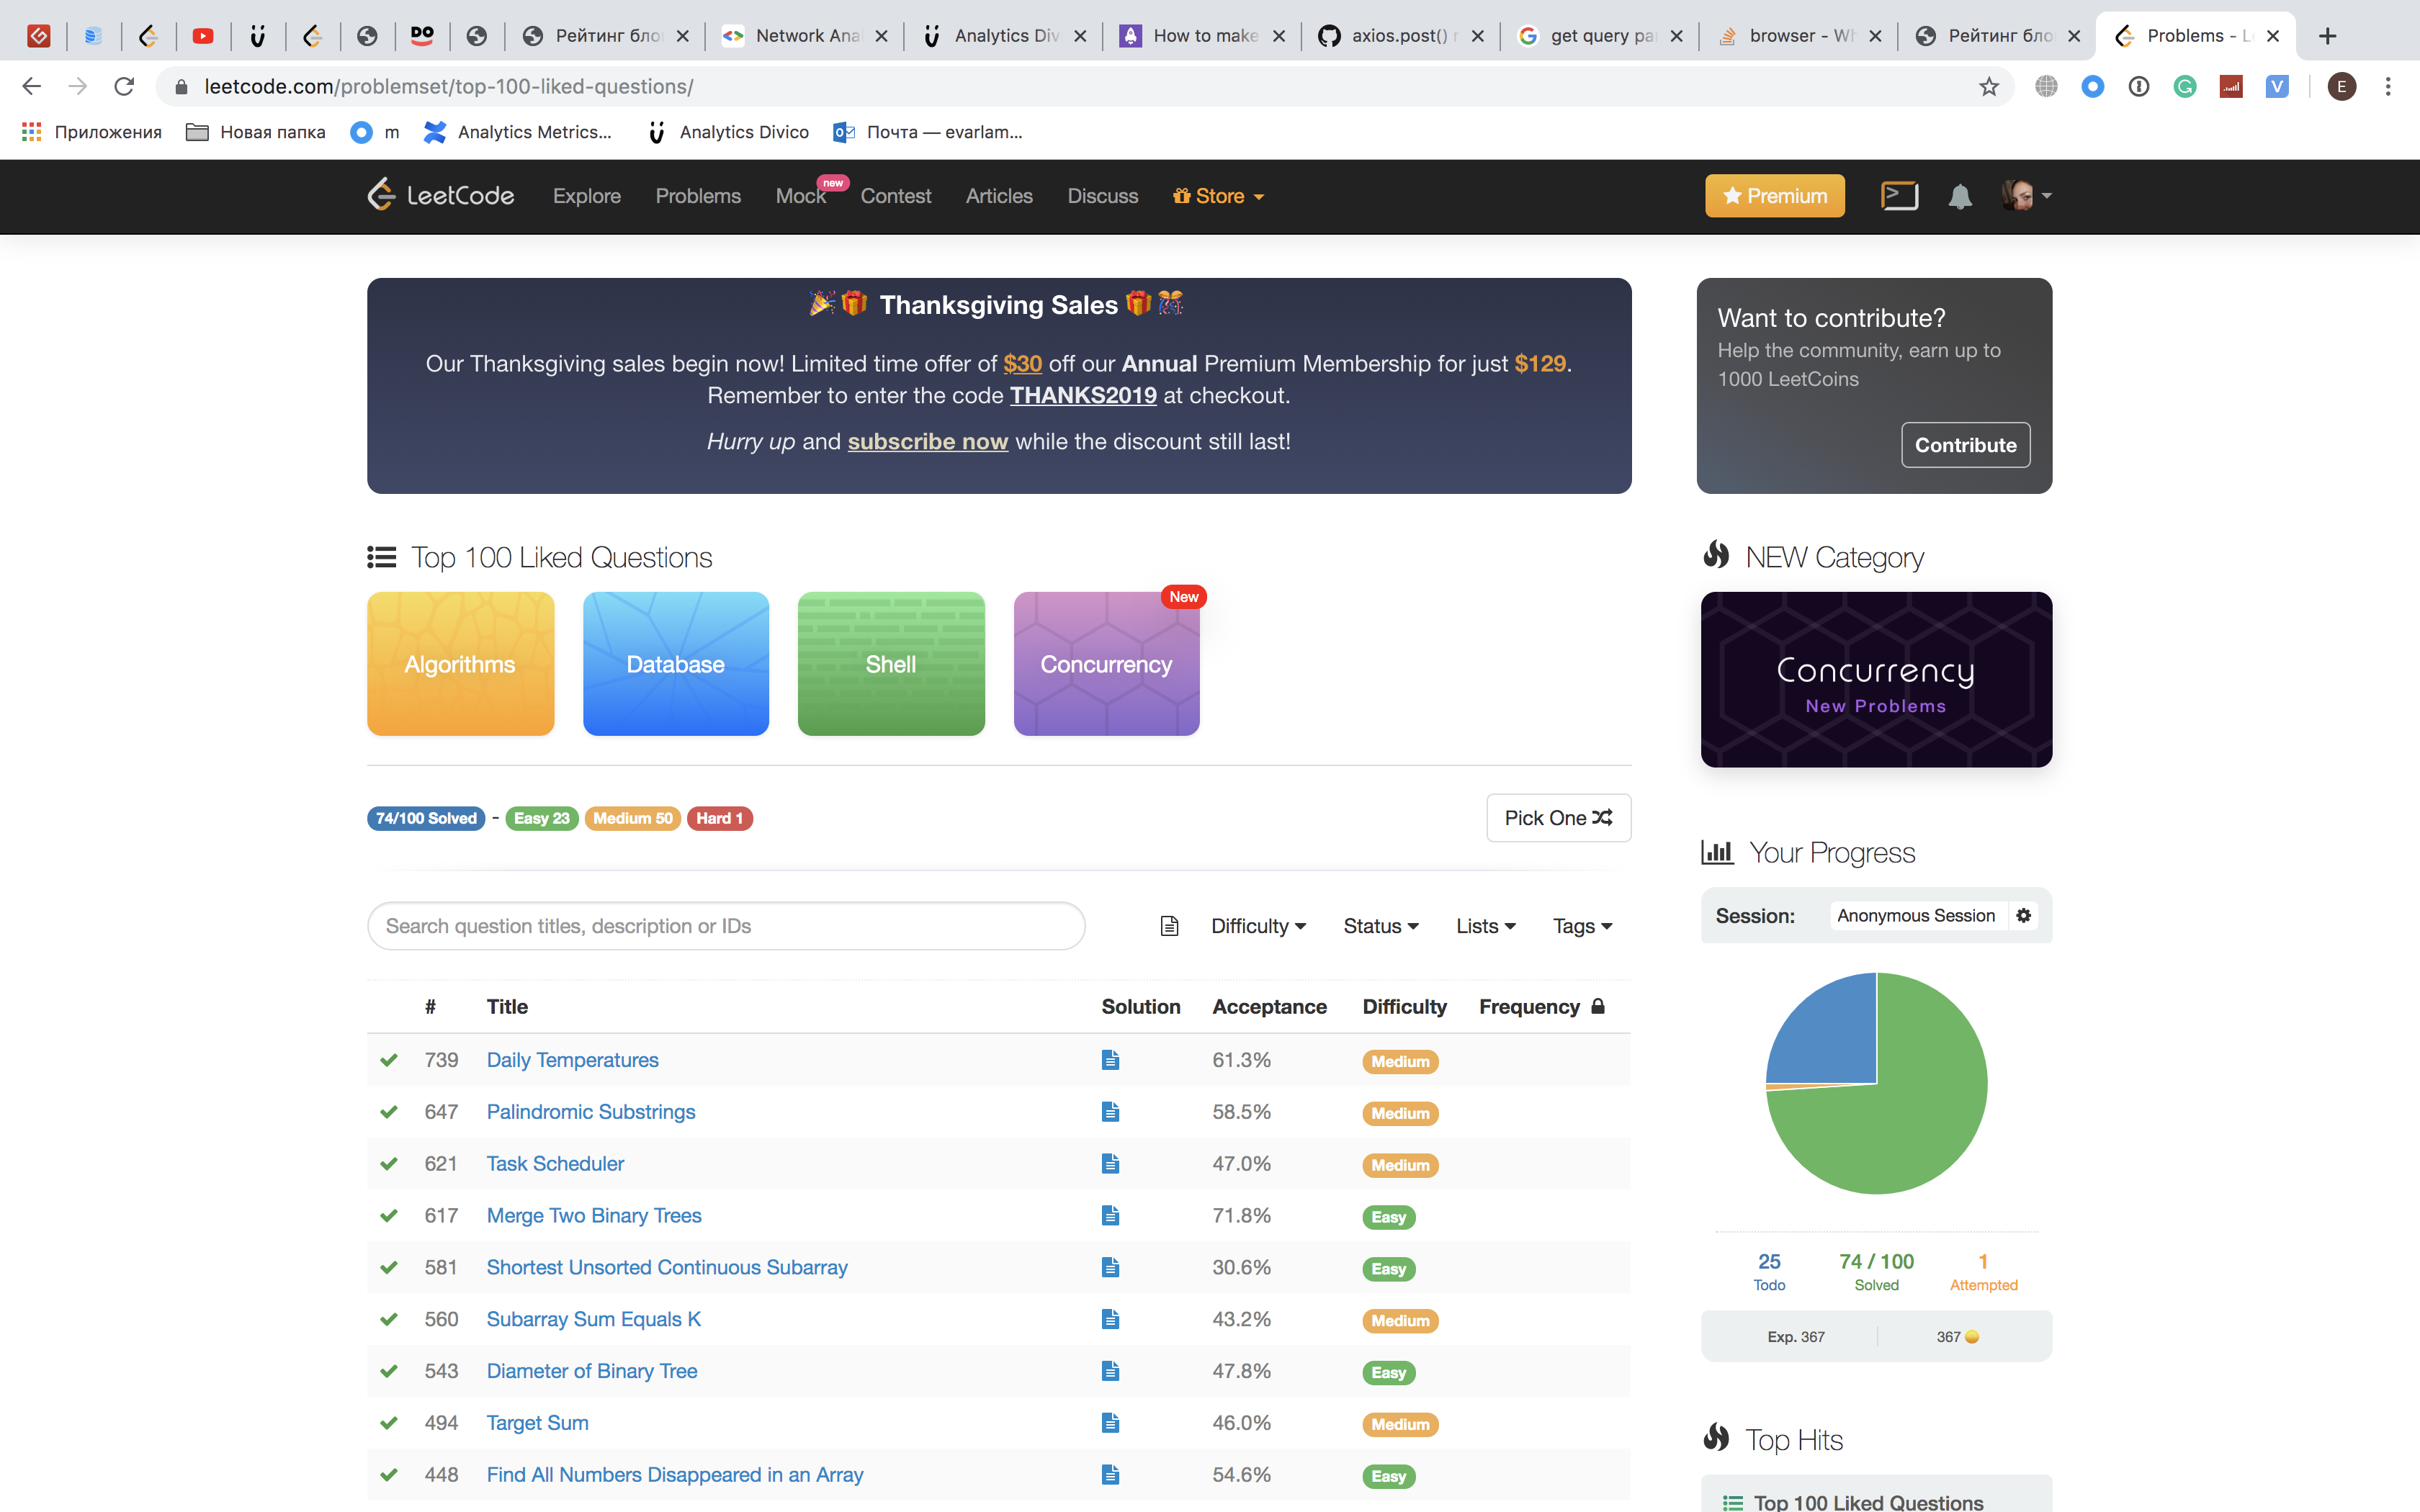Open the Store dropdown menu
The image size is (2420, 1512).
pyautogui.click(x=1218, y=196)
